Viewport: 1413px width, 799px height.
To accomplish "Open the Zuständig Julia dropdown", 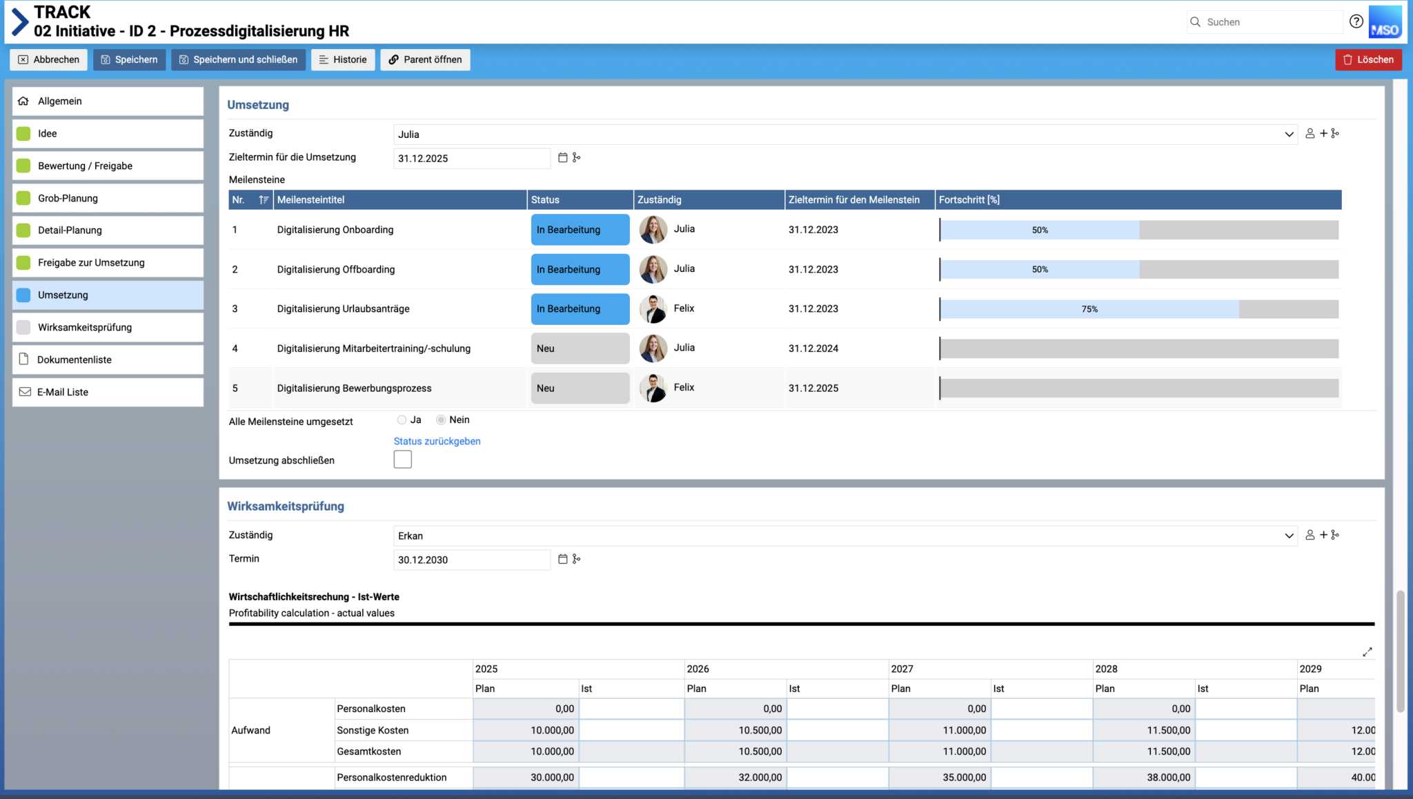I will (1288, 135).
